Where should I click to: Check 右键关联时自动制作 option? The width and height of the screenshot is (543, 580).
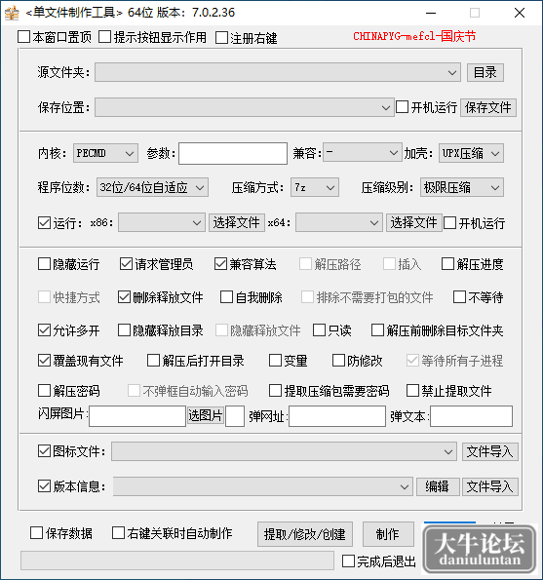(118, 533)
